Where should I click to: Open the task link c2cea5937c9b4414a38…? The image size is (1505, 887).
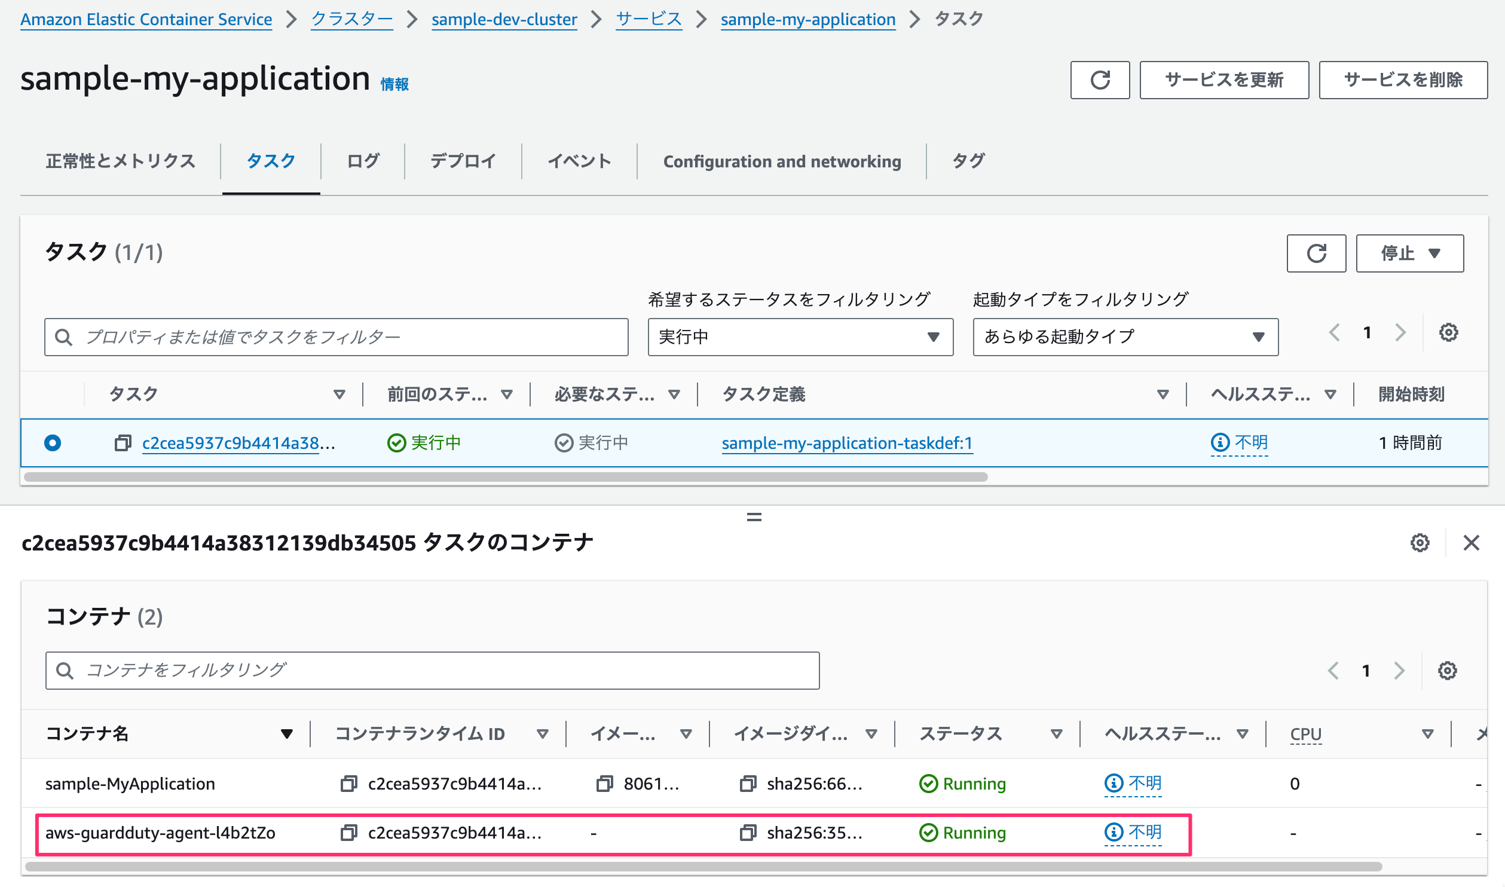(x=238, y=443)
